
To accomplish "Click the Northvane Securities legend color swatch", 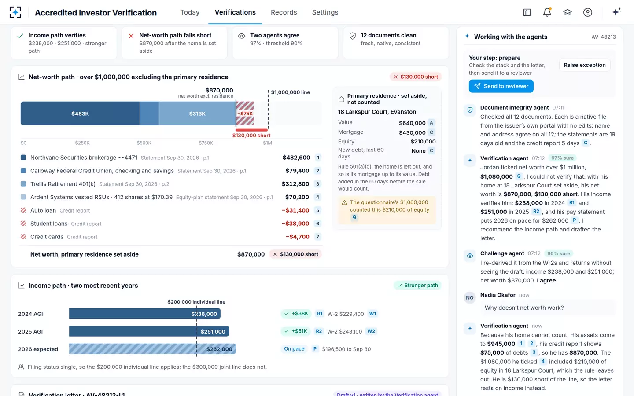I will point(23,158).
